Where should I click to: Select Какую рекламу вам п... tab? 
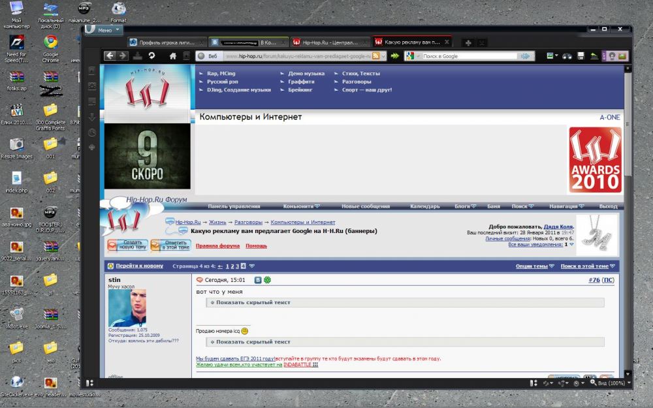point(411,42)
